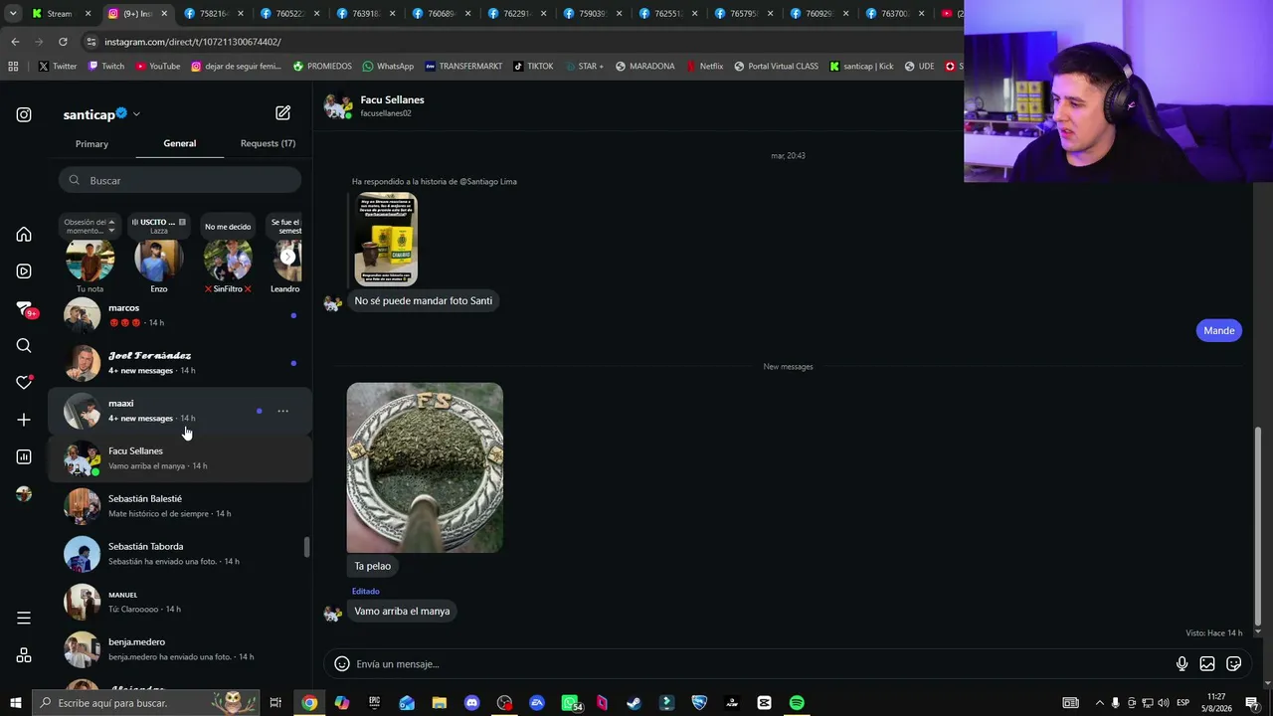
Task: Open Notifications heart icon
Action: 24,382
